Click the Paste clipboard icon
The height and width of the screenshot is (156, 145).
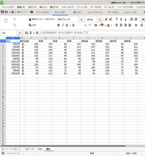click(x=6, y=21)
